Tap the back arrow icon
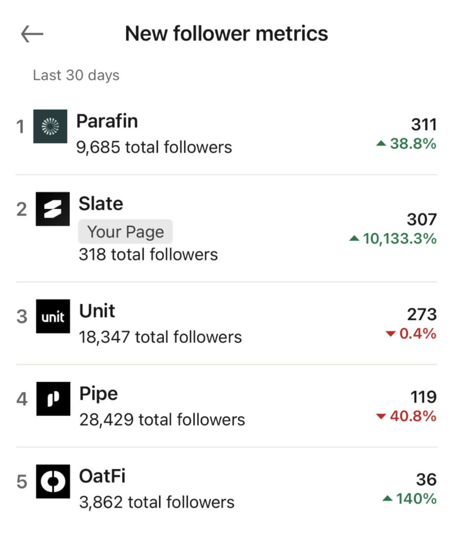 tap(32, 34)
